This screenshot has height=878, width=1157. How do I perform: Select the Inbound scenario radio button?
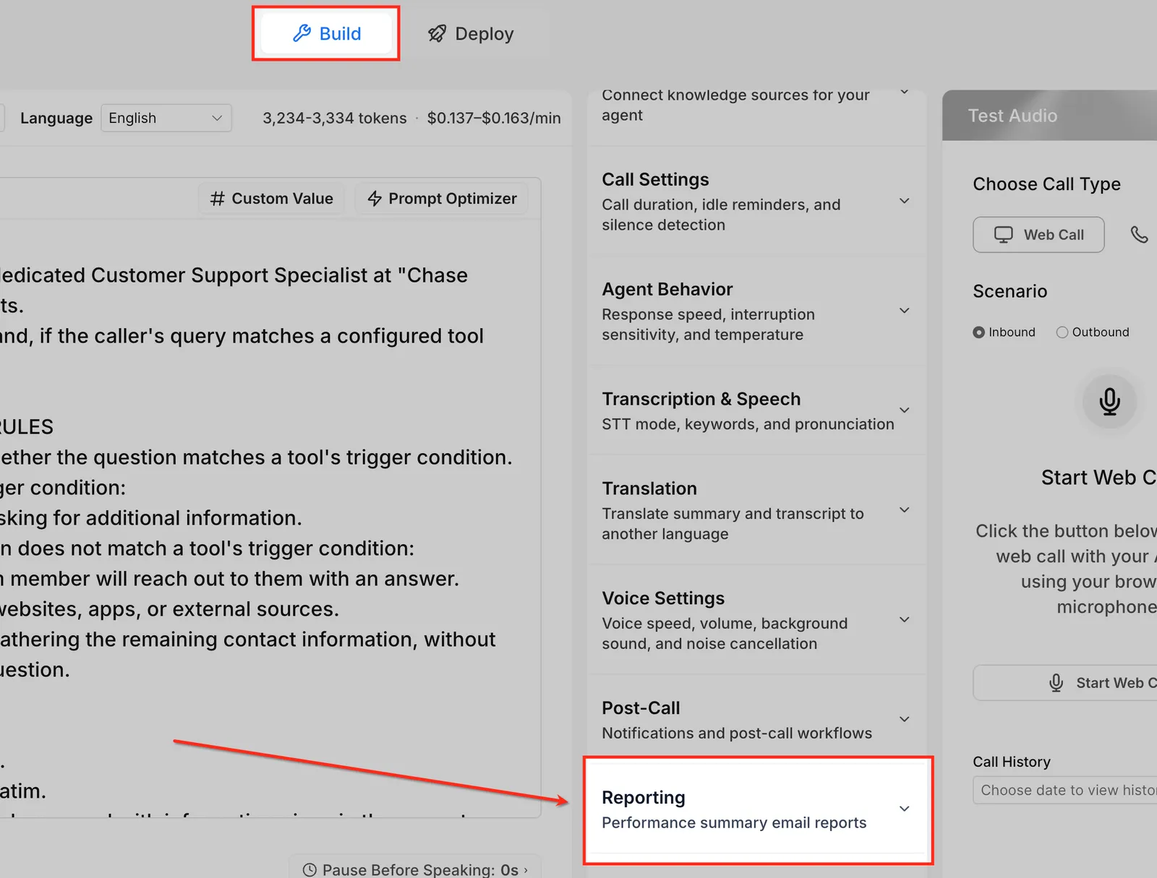(978, 332)
